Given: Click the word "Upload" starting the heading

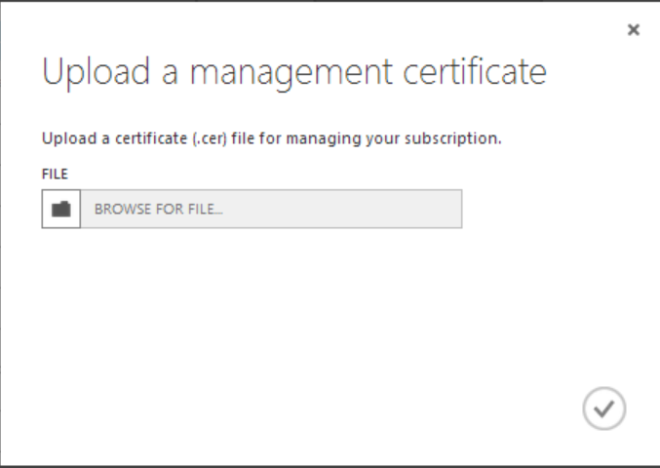Looking at the screenshot, I should 96,72.
